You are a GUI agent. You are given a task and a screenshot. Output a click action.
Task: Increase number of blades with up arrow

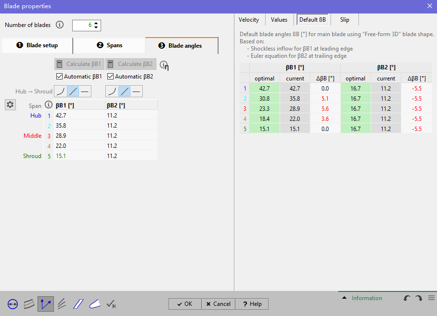tap(96, 23)
